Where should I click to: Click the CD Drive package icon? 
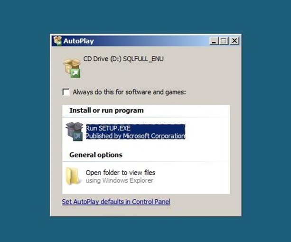click(72, 68)
